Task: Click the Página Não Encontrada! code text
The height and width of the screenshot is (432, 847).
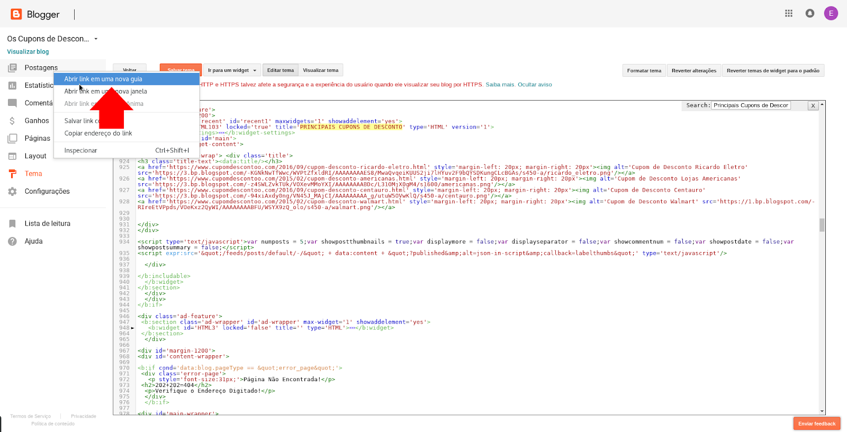Action: click(x=282, y=380)
